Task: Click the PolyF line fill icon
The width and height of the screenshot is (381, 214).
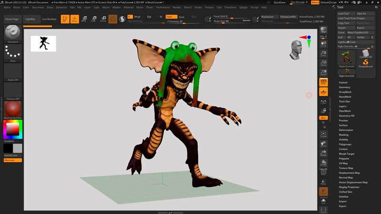Action: [323, 172]
